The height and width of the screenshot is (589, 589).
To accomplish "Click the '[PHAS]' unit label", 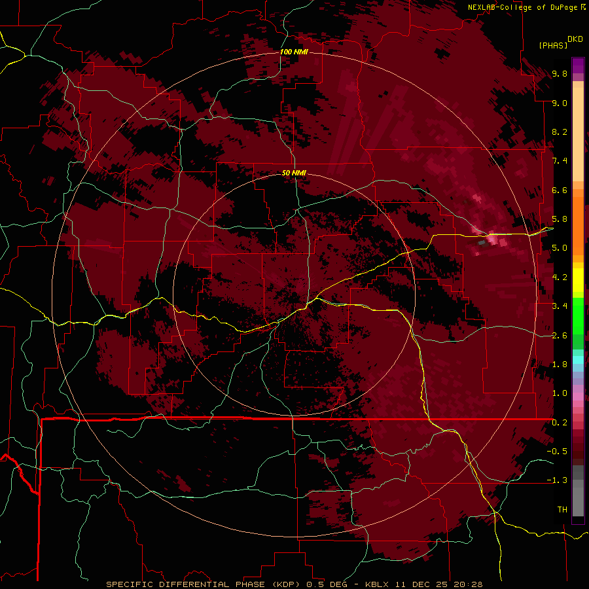I will (x=553, y=45).
